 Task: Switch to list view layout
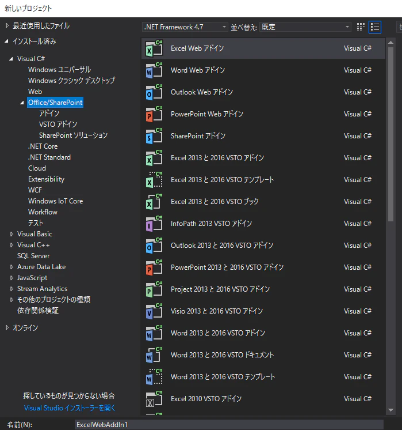(x=375, y=27)
